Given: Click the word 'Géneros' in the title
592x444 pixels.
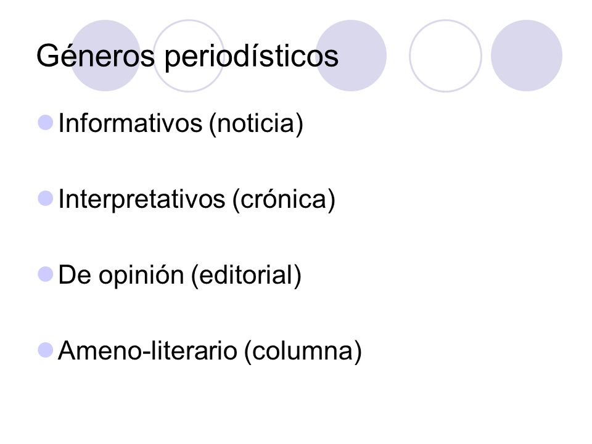Looking at the screenshot, I should [96, 56].
